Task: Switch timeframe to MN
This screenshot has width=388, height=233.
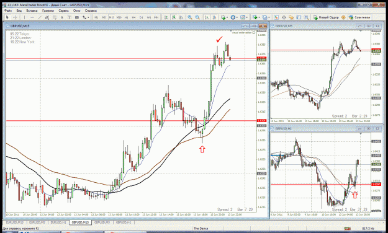Action: pyautogui.click(x=156, y=17)
